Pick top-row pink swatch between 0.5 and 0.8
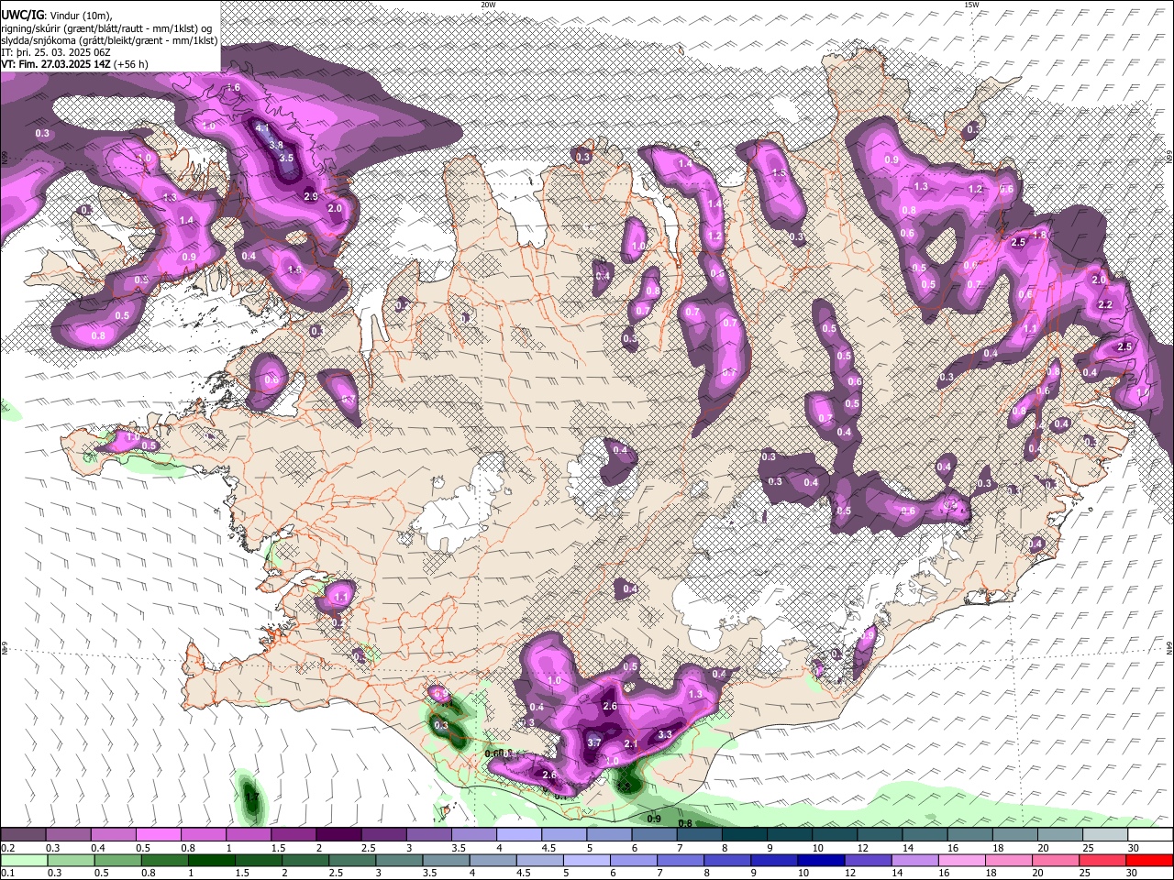1174x880 pixels. pyautogui.click(x=158, y=834)
